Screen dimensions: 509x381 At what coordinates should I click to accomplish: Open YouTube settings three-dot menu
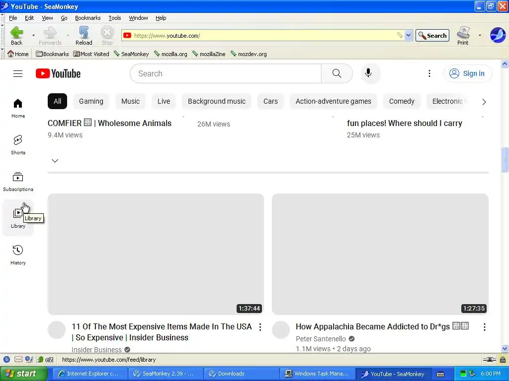[x=429, y=73]
